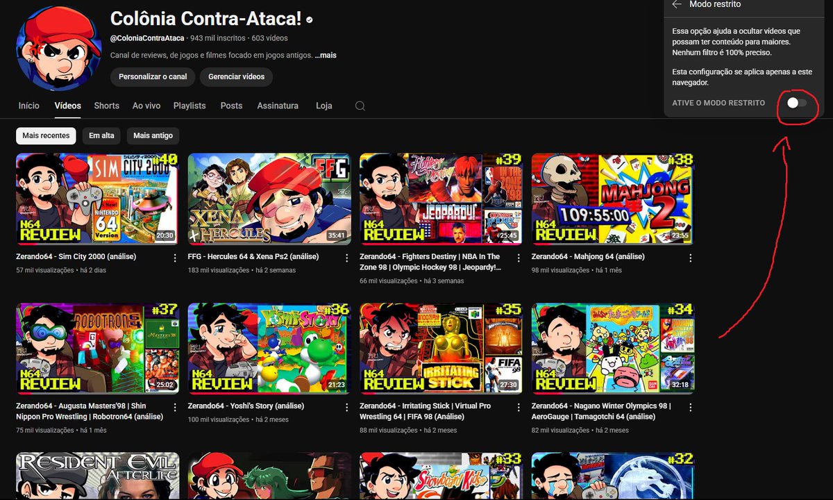
Task: Click title Zerando64 - Sim City 2000 (análise)
Action: pos(76,257)
